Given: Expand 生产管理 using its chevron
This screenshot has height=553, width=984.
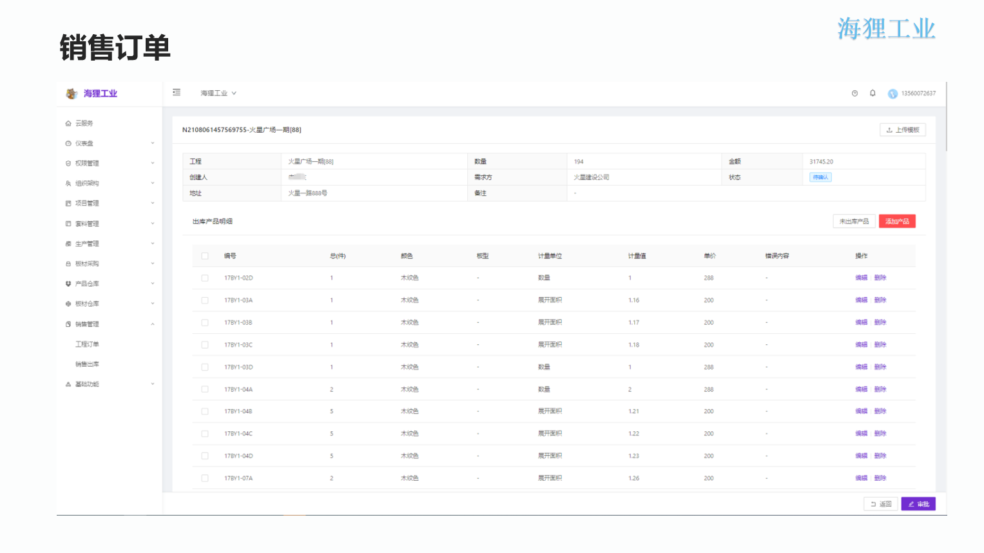Looking at the screenshot, I should click(x=153, y=244).
